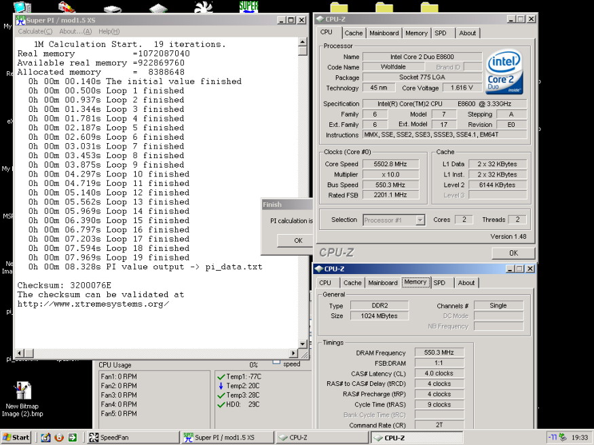The width and height of the screenshot is (594, 445).
Task: Switch to Mainboard tab in upper CPU-Z window
Action: tap(384, 33)
